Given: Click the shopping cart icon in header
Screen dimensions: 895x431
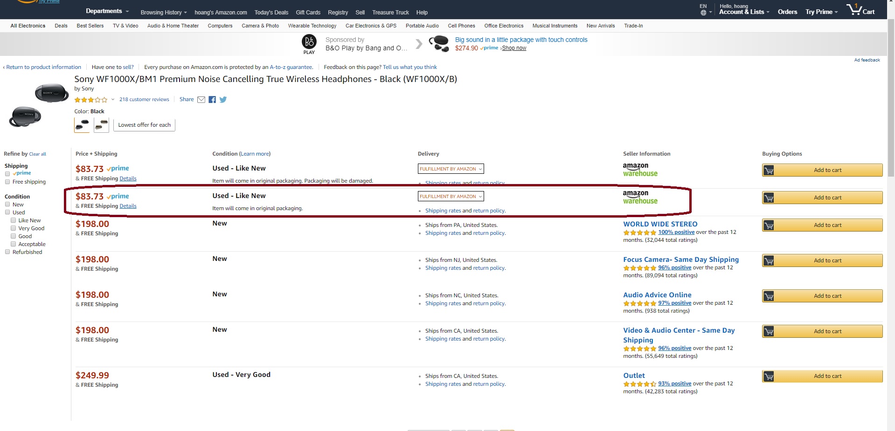Looking at the screenshot, I should 854,9.
